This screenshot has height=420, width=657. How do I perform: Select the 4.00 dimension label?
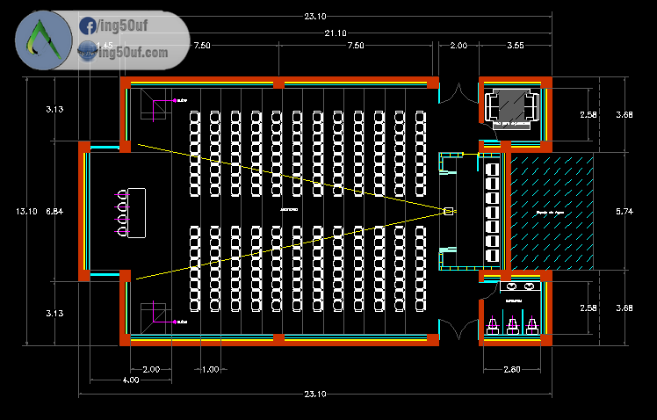coord(130,380)
